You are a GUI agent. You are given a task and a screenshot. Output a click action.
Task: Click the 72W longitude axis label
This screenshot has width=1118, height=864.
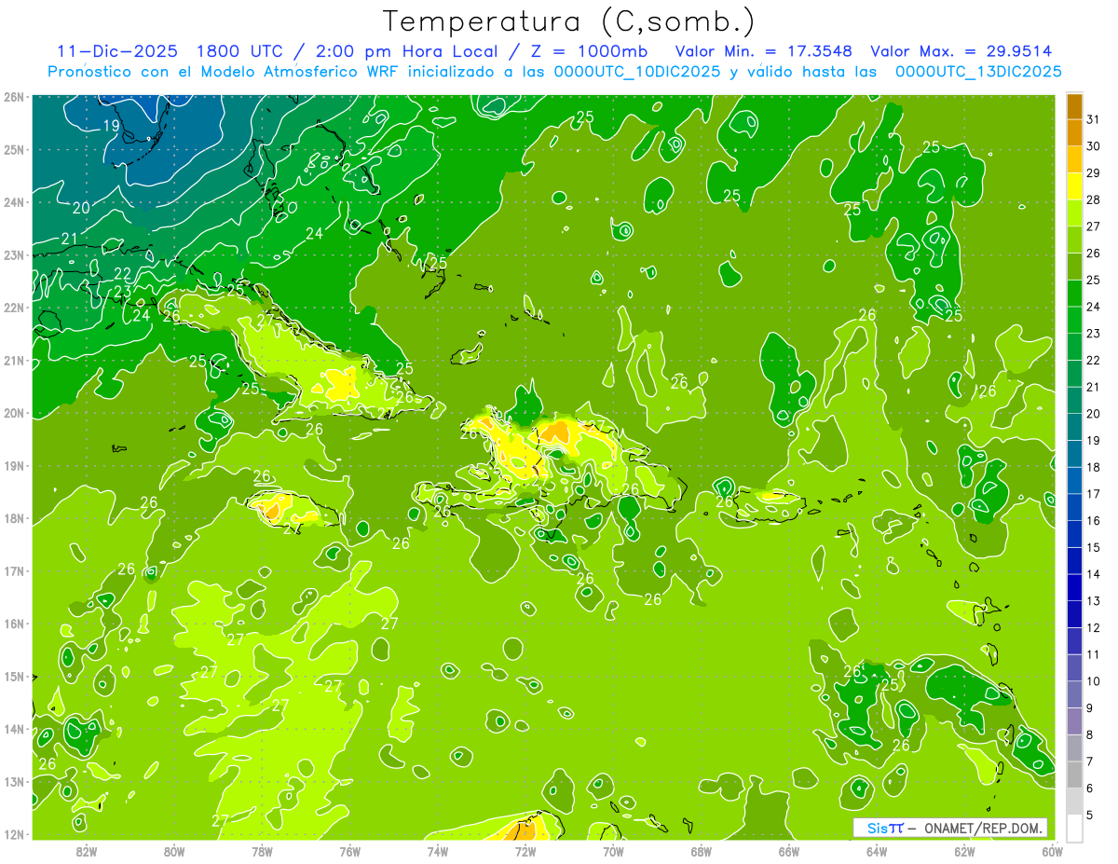pos(525,851)
